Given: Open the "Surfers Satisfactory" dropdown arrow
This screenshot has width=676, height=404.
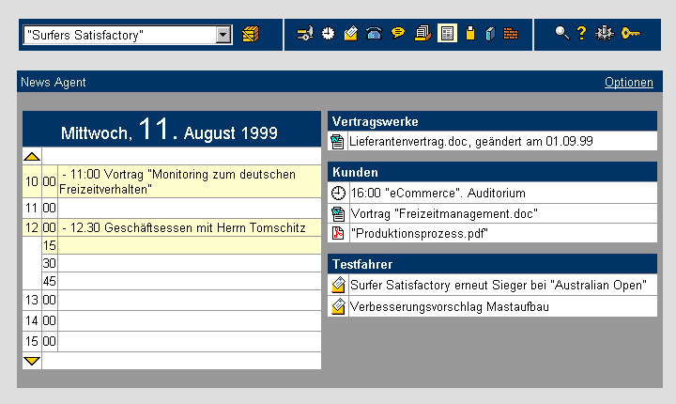Looking at the screenshot, I should [223, 35].
